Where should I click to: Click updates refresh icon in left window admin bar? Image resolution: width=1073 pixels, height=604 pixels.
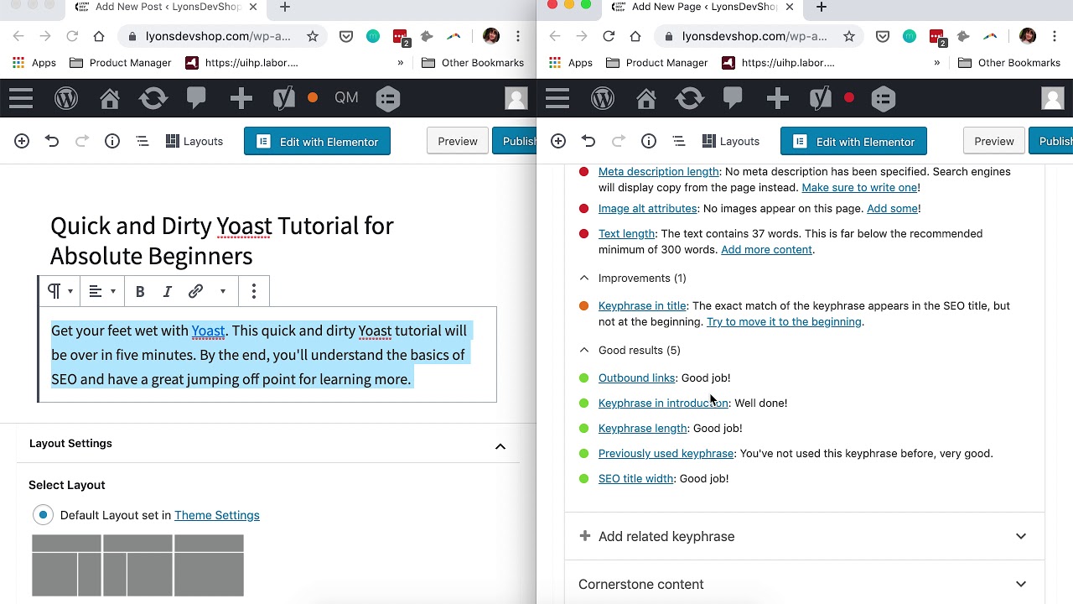(153, 98)
